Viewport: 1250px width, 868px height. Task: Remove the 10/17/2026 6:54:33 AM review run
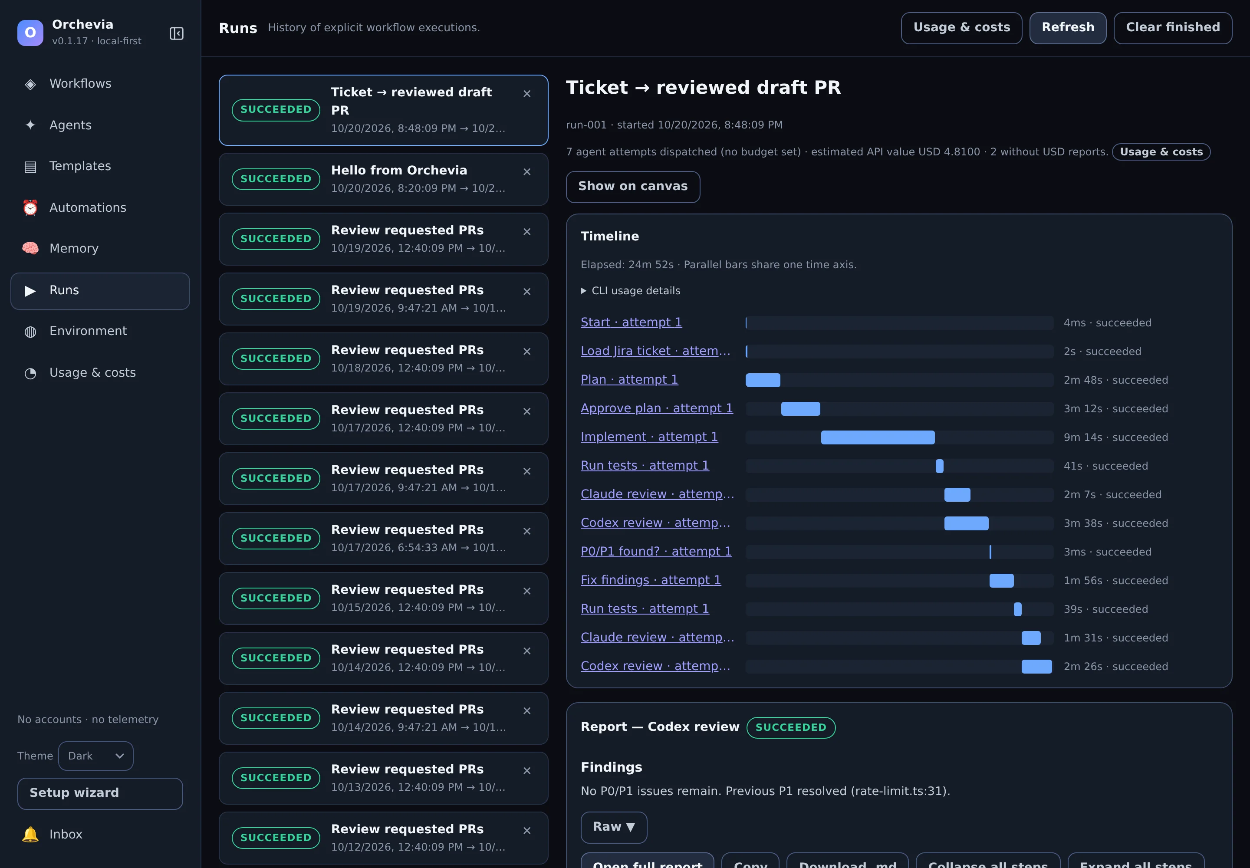[526, 531]
